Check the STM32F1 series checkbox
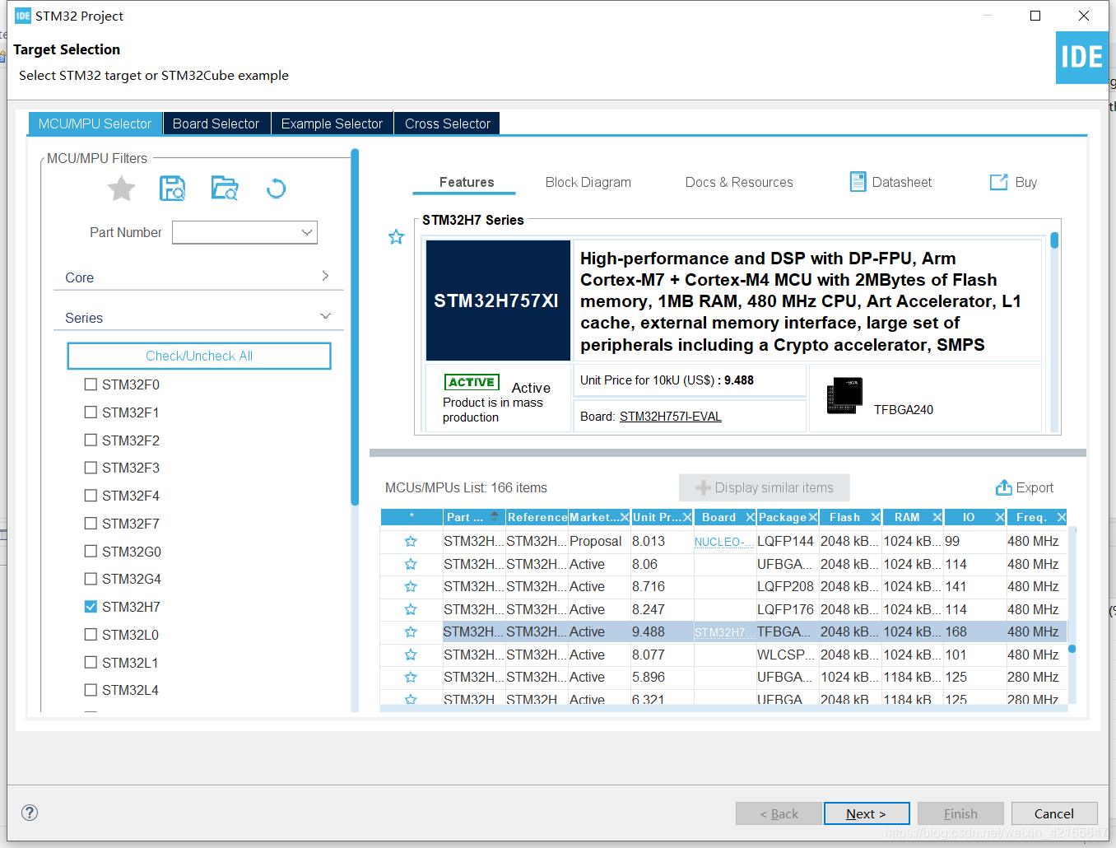This screenshot has height=848, width=1116. pyautogui.click(x=91, y=412)
